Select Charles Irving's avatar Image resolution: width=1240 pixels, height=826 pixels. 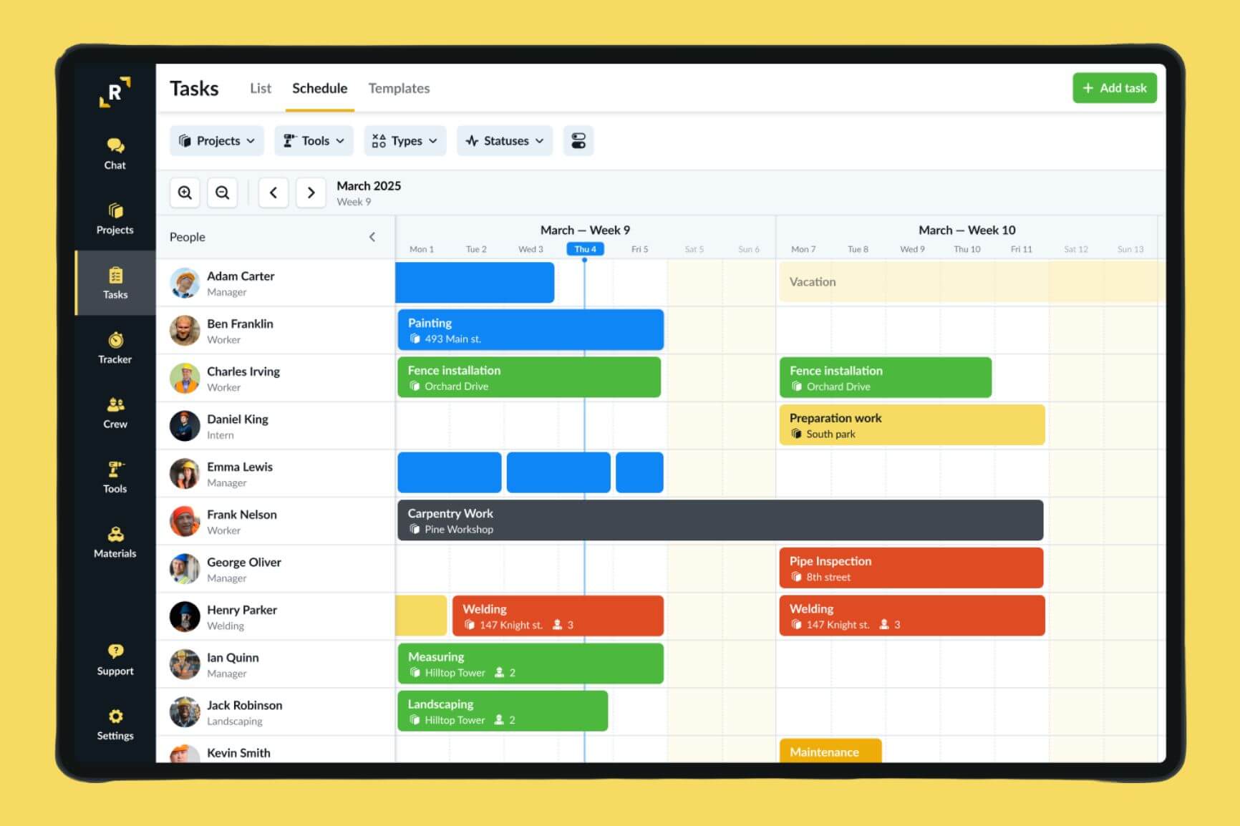point(185,378)
